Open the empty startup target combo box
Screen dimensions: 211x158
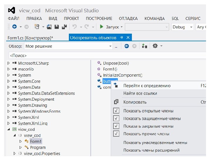click(147, 27)
